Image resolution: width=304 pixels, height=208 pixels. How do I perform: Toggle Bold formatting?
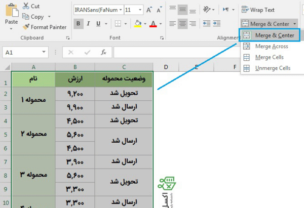coord(79,24)
